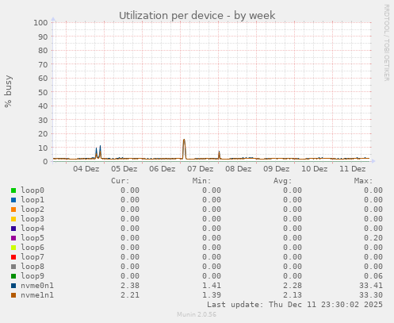This screenshot has height=323, width=394.
Task: Click nvme0n1 current value 2.38
Action: [130, 286]
